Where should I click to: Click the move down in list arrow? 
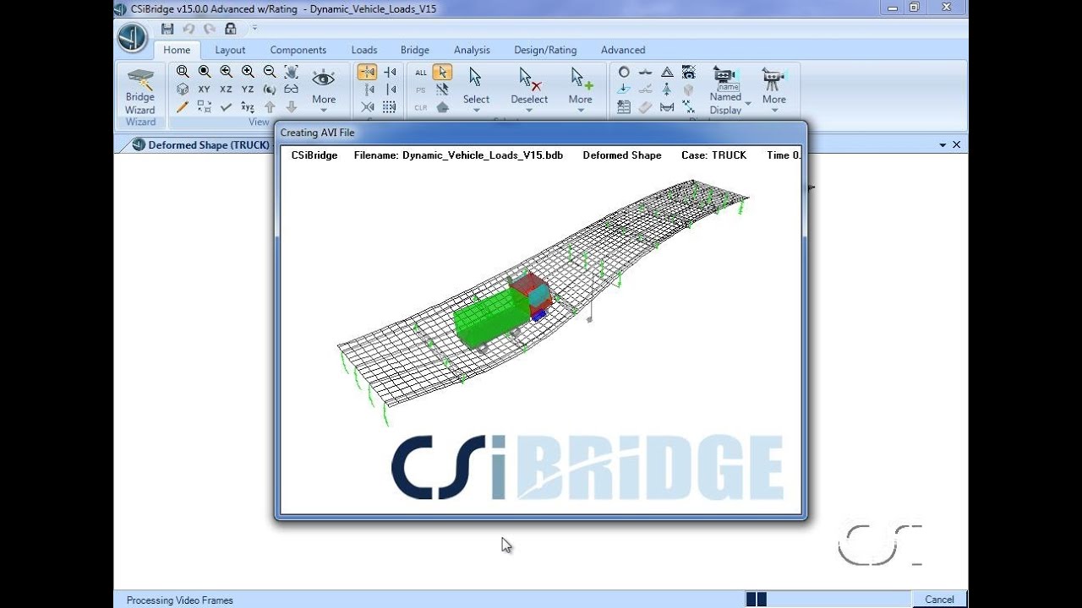[291, 107]
